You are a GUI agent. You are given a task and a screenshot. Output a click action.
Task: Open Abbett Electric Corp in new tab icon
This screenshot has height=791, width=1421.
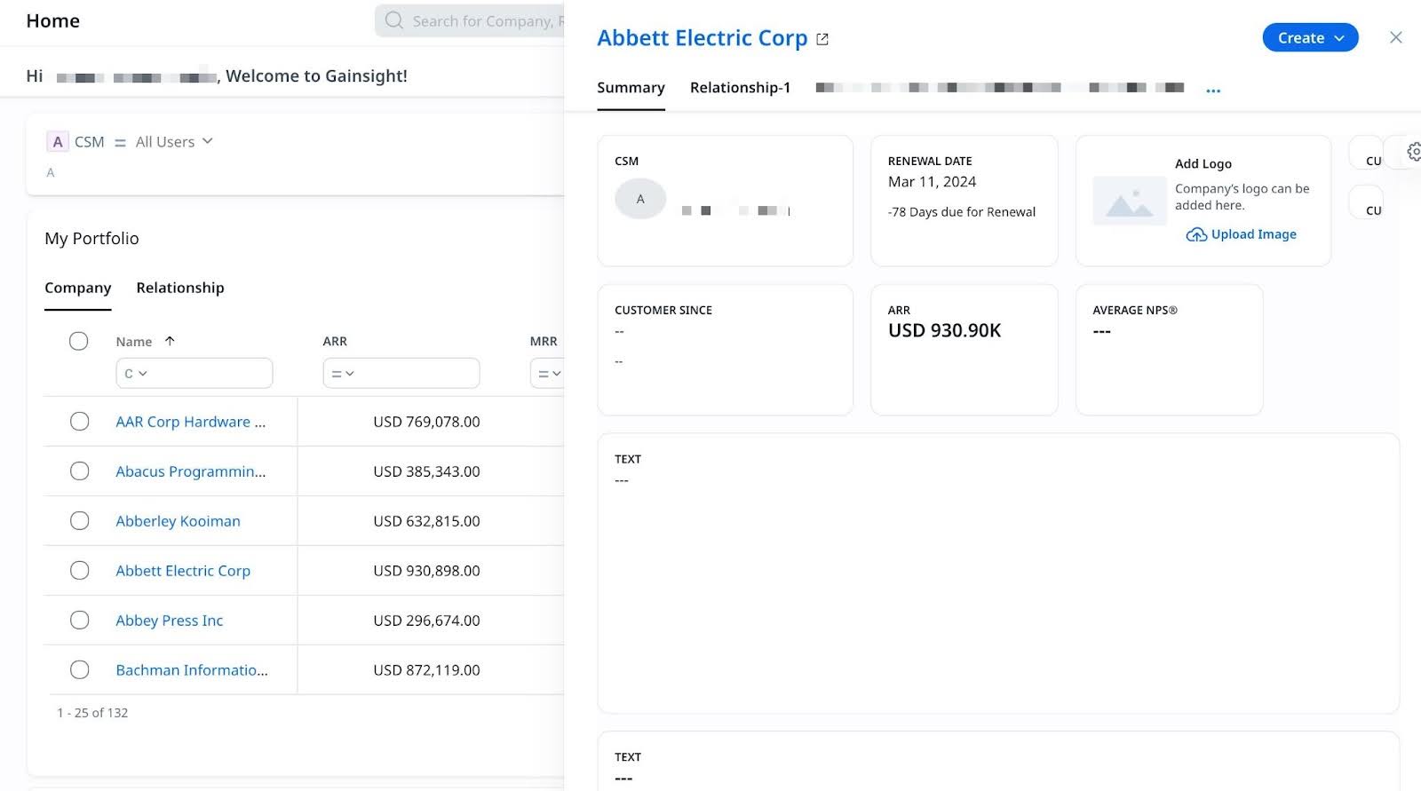[822, 39]
